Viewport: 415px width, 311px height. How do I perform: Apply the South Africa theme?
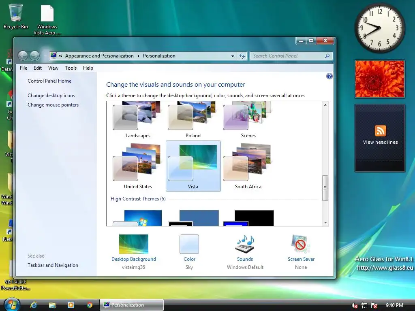(248, 166)
